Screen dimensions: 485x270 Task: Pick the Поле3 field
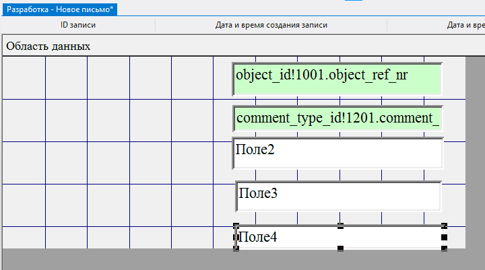click(338, 196)
